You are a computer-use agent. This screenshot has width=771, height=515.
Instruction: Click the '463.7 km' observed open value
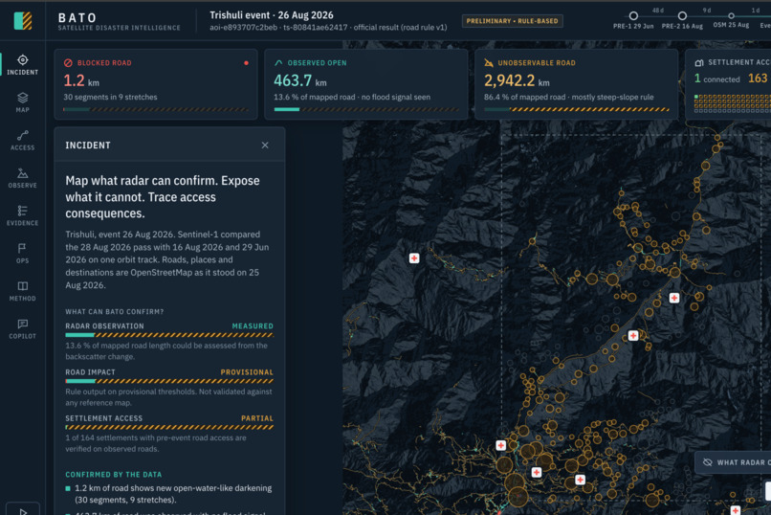click(300, 80)
